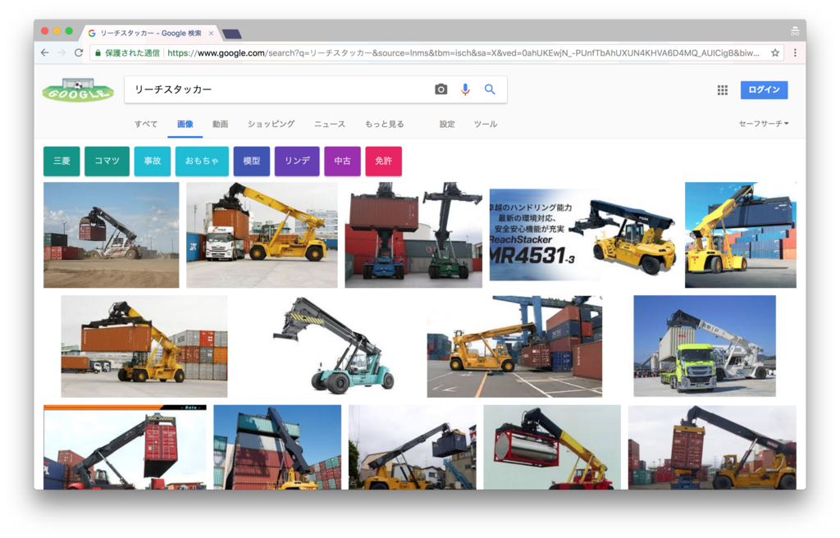
Task: Open the ショッピング tab
Action: pyautogui.click(x=271, y=125)
